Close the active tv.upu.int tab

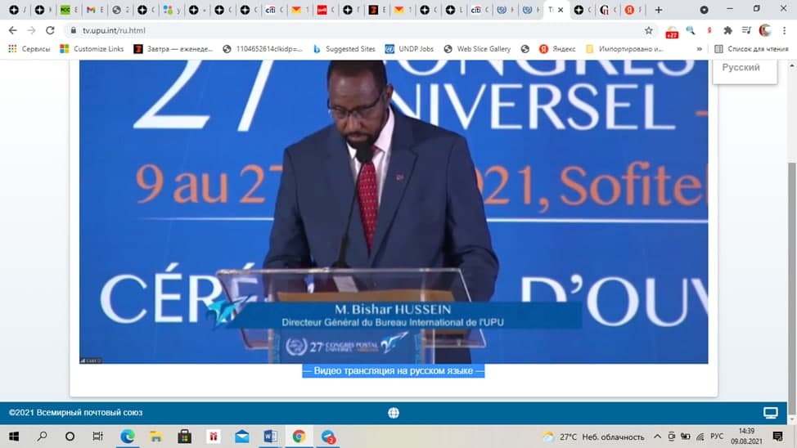click(x=561, y=10)
